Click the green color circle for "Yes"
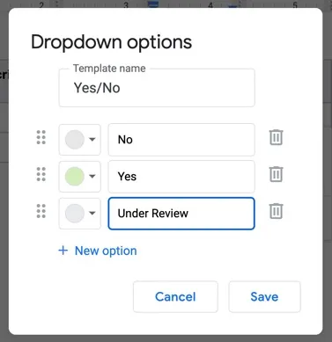The height and width of the screenshot is (342, 332). click(75, 177)
